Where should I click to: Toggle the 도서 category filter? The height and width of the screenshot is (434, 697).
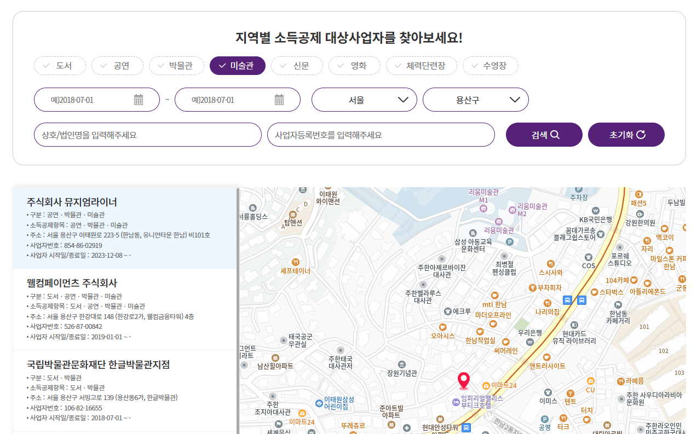[60, 66]
